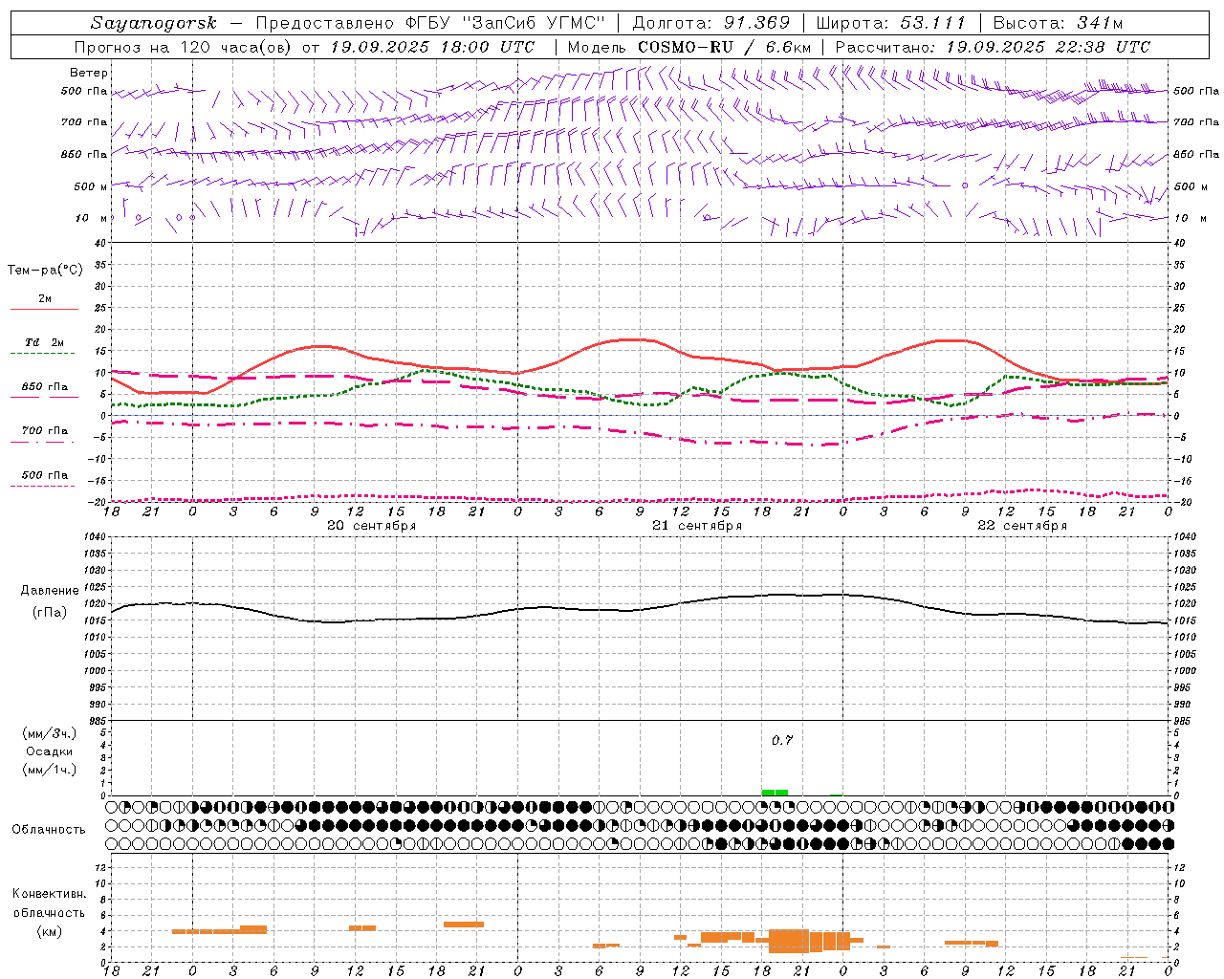Click the "20 сентября" date label
Image resolution: width=1224 pixels, height=979 pixels.
pyautogui.click(x=371, y=526)
